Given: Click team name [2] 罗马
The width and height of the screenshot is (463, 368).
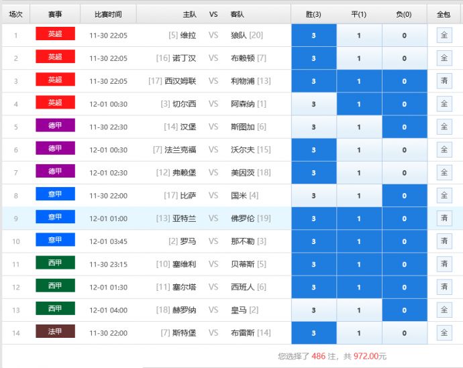Looking at the screenshot, I should pos(183,241).
